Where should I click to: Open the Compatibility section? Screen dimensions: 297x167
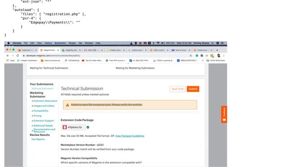point(41,111)
